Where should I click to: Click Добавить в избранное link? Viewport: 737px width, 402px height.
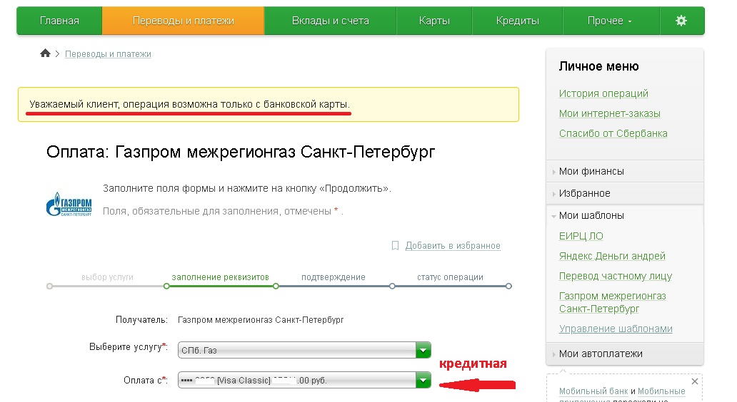453,246
